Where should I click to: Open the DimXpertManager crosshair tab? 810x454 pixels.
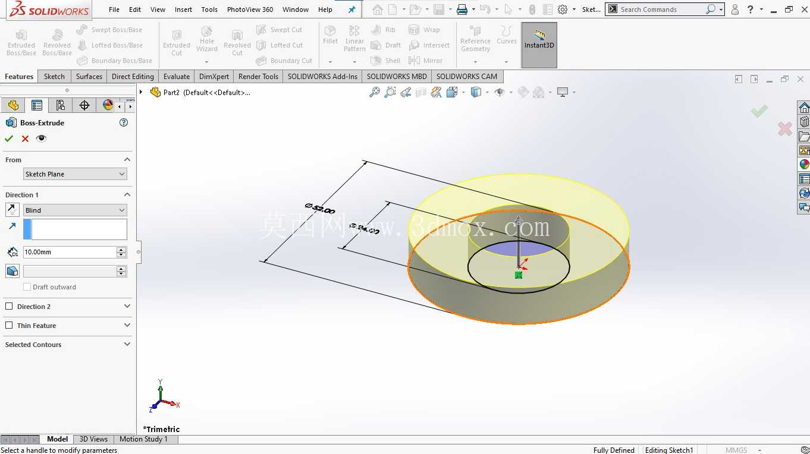84,105
